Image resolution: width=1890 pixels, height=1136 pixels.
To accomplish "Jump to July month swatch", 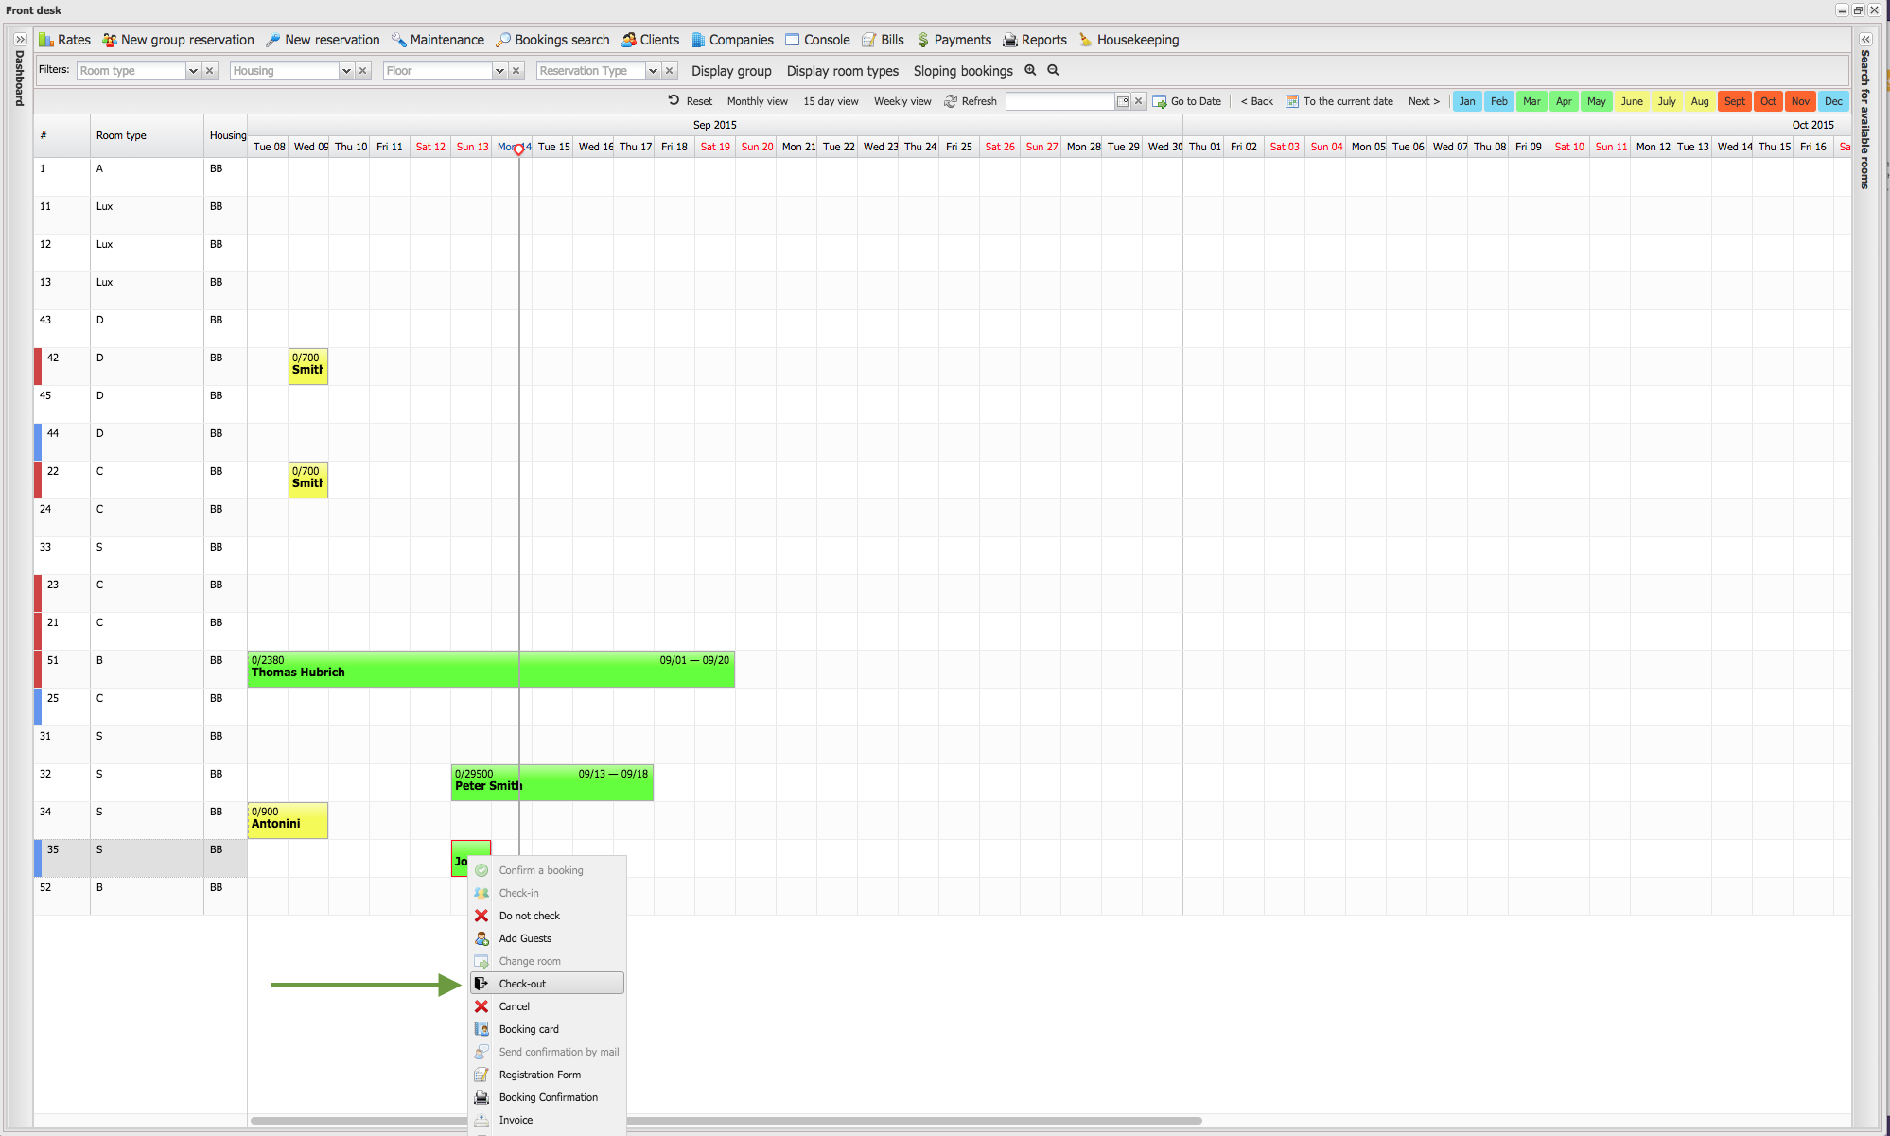I will 1666,101.
